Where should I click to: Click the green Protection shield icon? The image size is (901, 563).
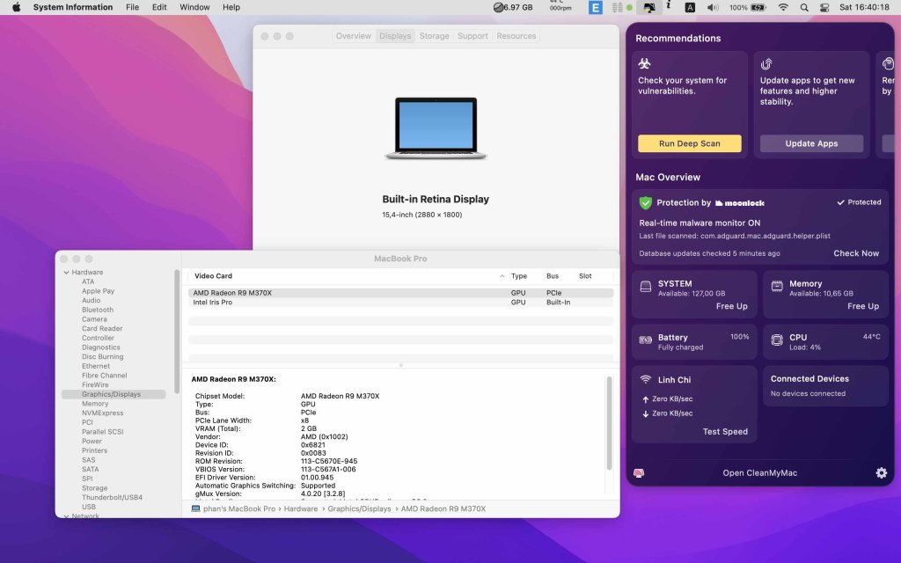coord(645,202)
